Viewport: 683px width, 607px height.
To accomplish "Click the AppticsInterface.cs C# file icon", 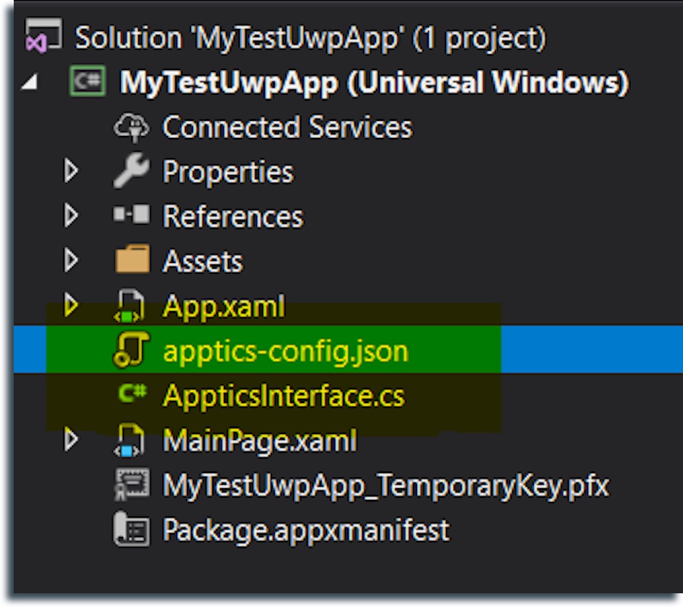I will [x=131, y=395].
